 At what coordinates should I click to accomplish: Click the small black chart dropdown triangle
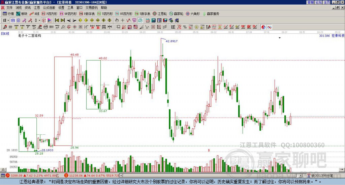[x=280, y=38]
